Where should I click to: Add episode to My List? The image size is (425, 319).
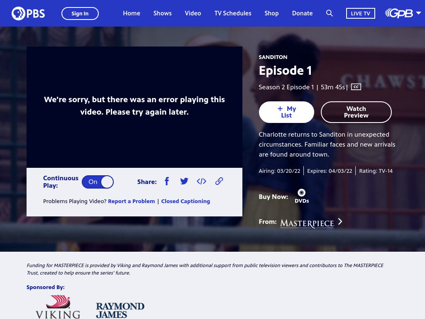286,112
